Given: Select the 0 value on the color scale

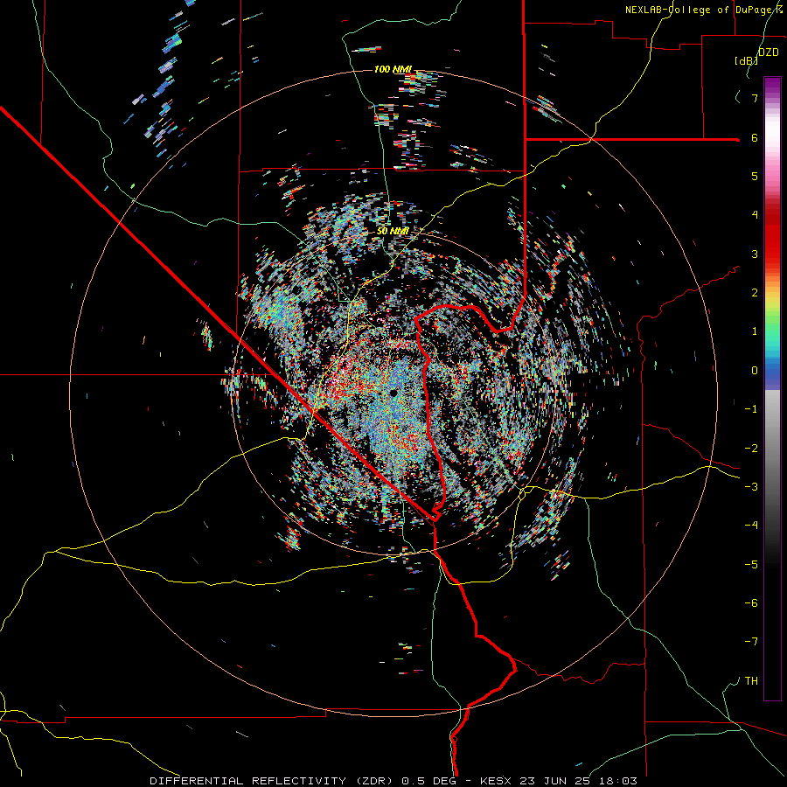Looking at the screenshot, I should coord(755,371).
